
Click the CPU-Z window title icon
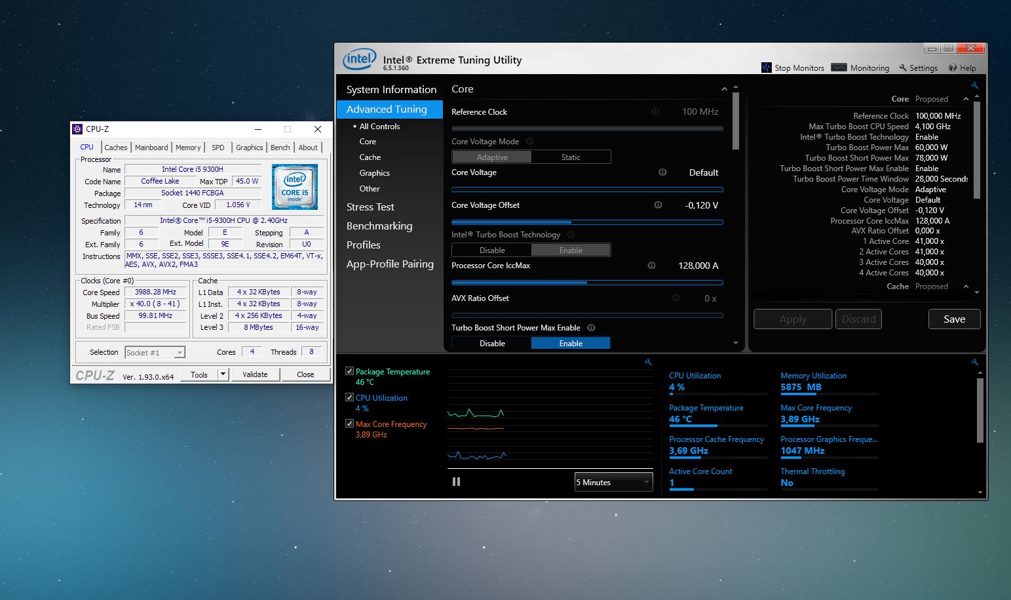pos(77,129)
